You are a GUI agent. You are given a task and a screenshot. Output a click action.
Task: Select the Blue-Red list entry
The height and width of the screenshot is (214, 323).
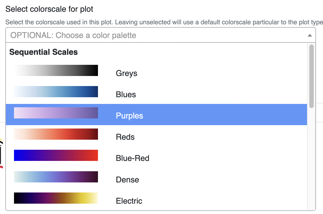[132, 158]
